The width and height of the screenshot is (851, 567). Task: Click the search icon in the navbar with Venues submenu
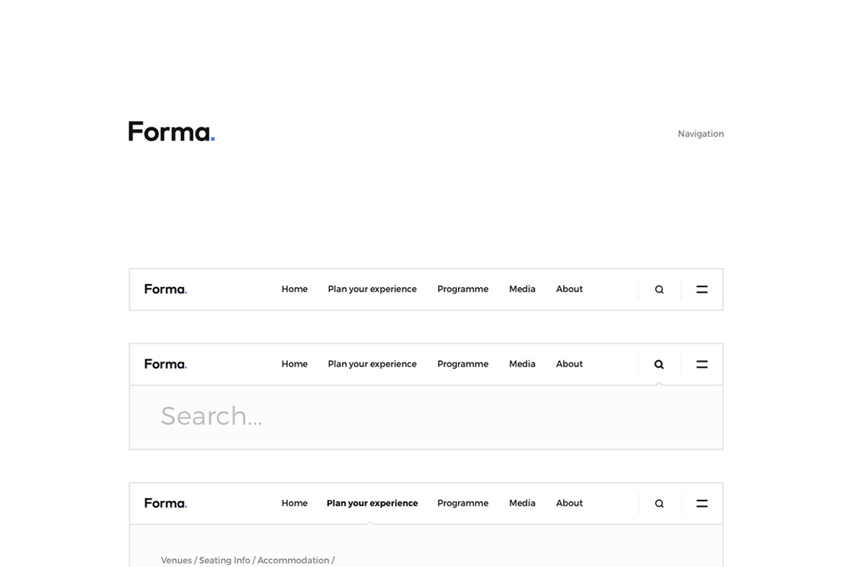[x=659, y=503]
